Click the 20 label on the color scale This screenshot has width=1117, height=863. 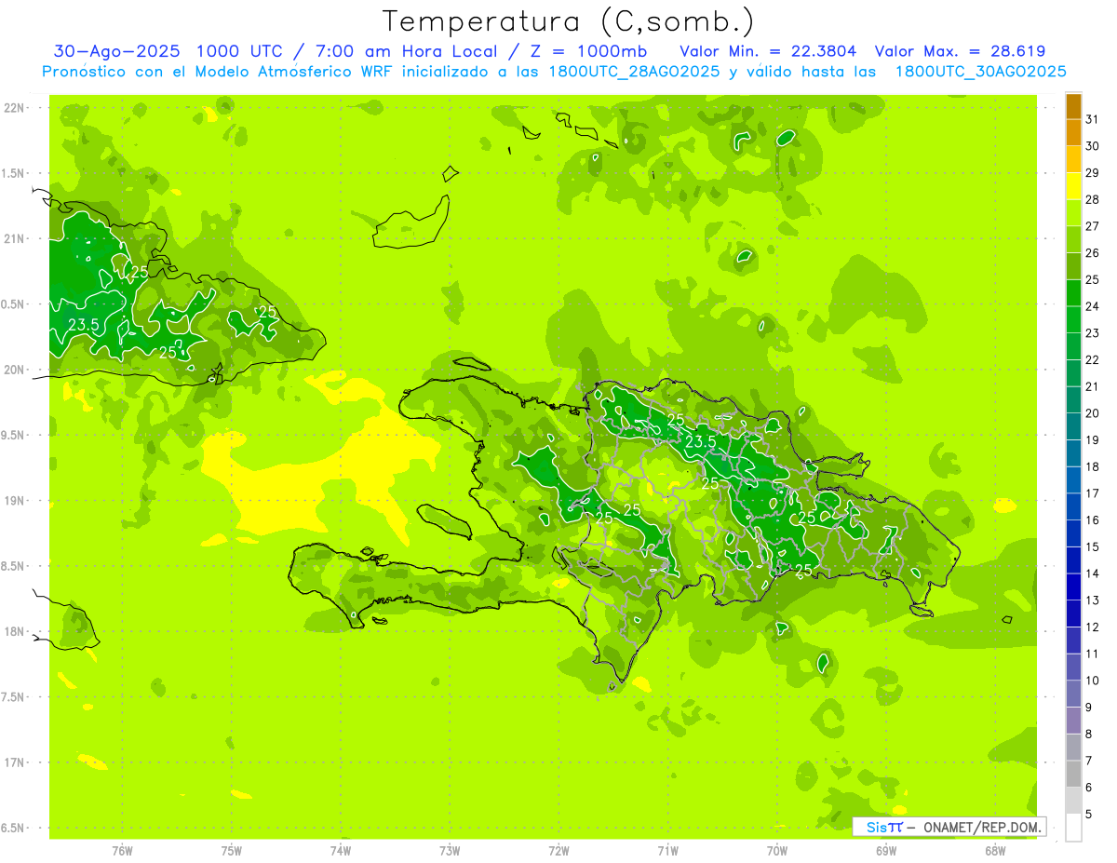pyautogui.click(x=1093, y=413)
